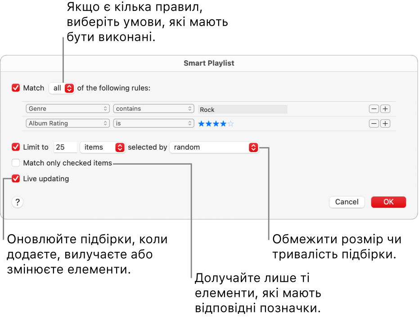Set Album Rating stars value
The height and width of the screenshot is (317, 419).
[x=216, y=124]
